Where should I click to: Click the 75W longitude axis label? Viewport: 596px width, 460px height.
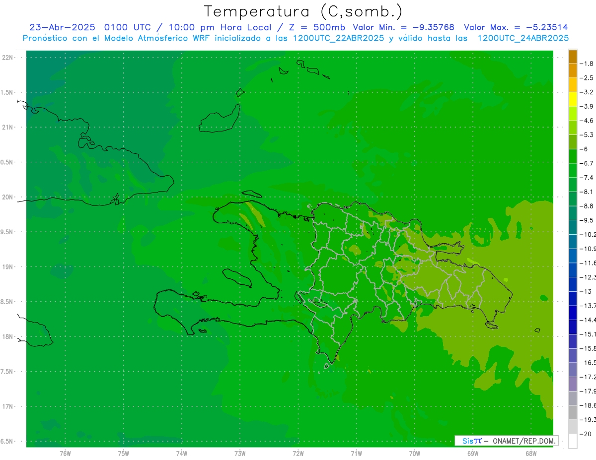[124, 454]
